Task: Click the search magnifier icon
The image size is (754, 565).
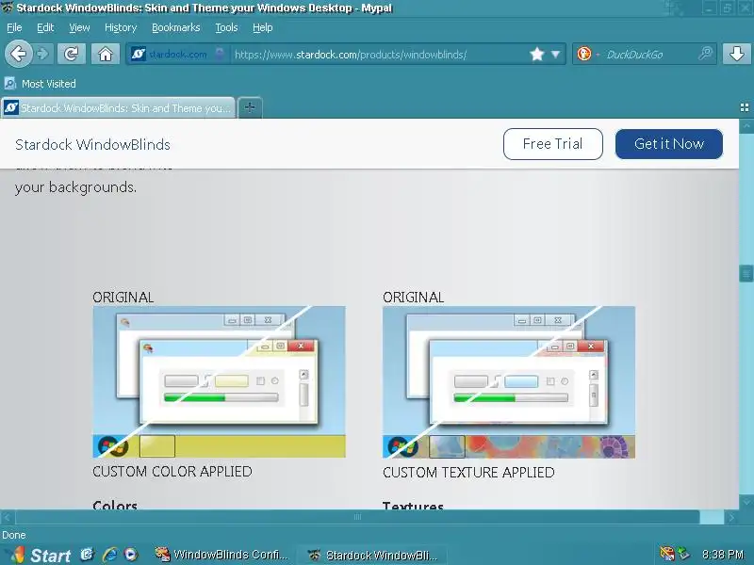Action: click(705, 54)
